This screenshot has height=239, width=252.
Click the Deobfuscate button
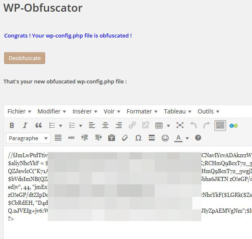tap(25, 58)
